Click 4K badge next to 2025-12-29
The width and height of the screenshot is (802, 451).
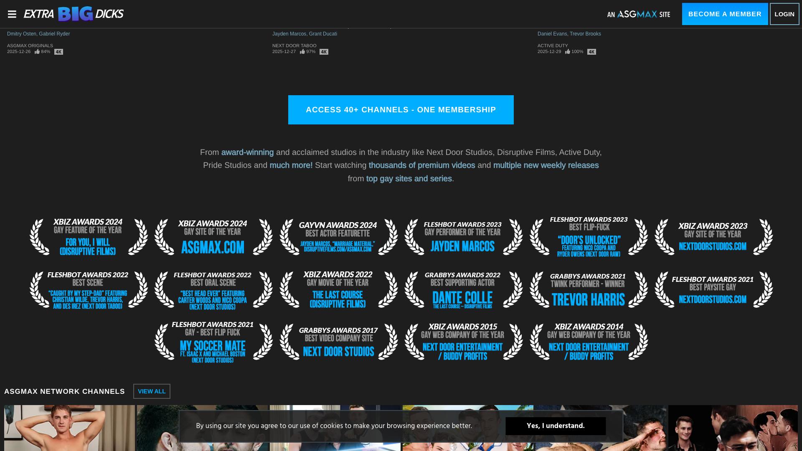click(x=591, y=52)
